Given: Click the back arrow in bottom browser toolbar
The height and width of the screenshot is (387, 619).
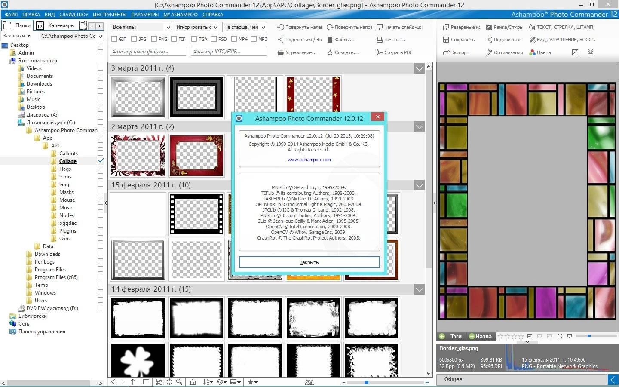Looking at the screenshot, I should click(113, 382).
